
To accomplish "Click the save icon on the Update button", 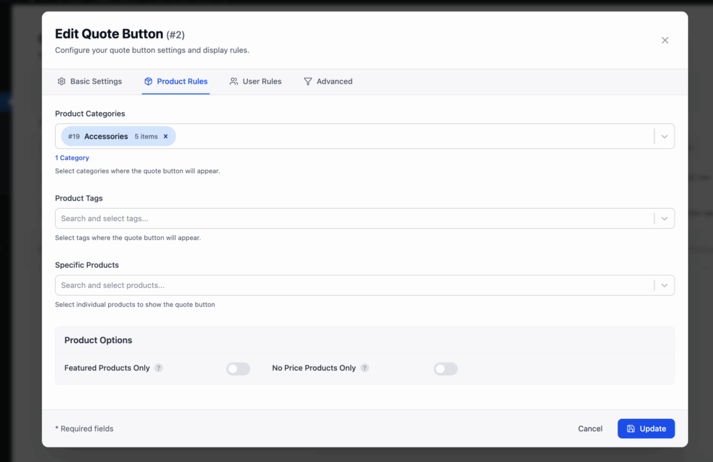I will click(x=631, y=429).
